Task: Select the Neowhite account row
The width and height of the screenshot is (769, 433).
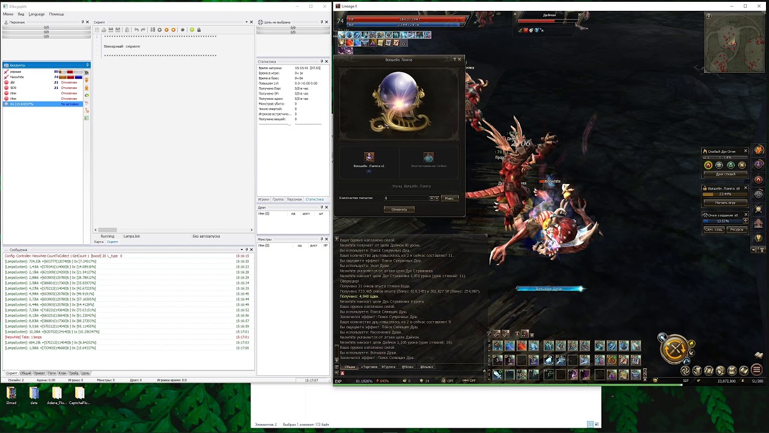Action: [x=43, y=77]
